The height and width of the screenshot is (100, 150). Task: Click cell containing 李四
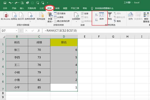coord(17,57)
